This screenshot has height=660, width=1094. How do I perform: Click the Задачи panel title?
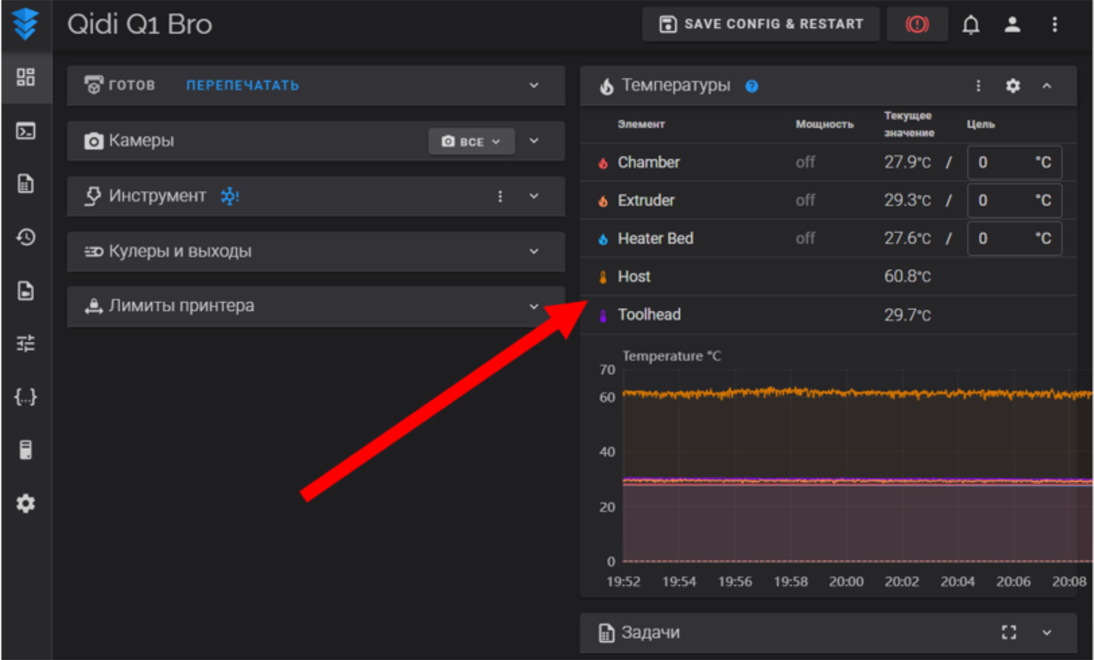[650, 633]
